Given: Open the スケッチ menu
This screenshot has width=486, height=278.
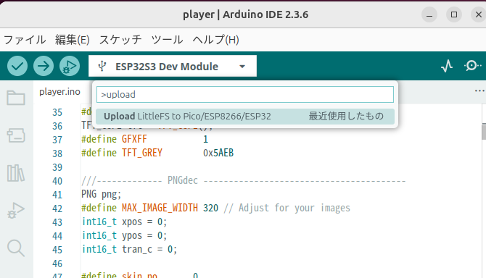Looking at the screenshot, I should [x=120, y=40].
